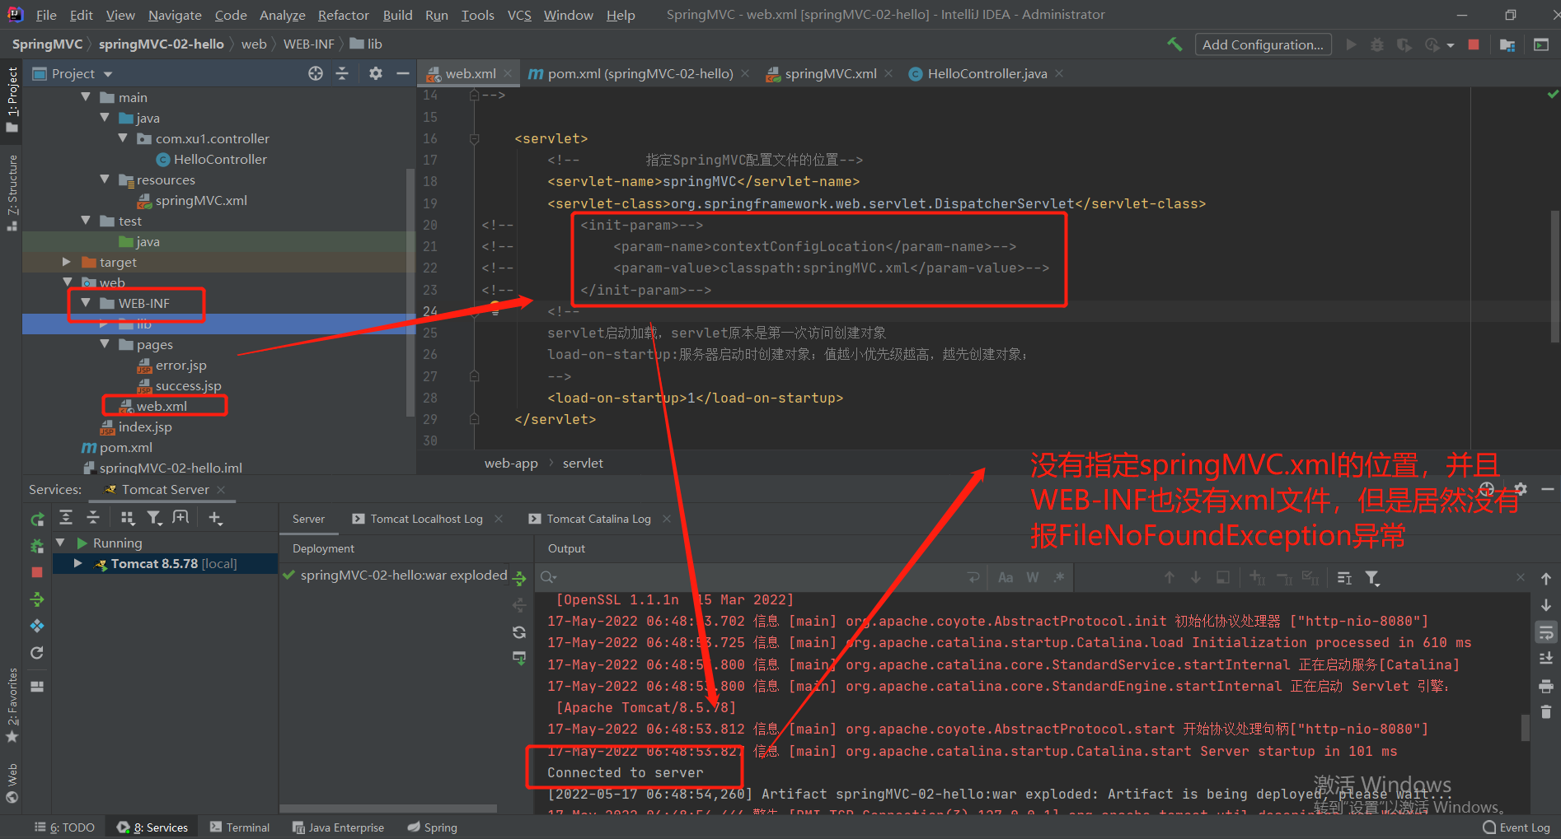This screenshot has width=1561, height=839.
Task: Click the Run with Coverage toolbar icon
Action: (1404, 44)
